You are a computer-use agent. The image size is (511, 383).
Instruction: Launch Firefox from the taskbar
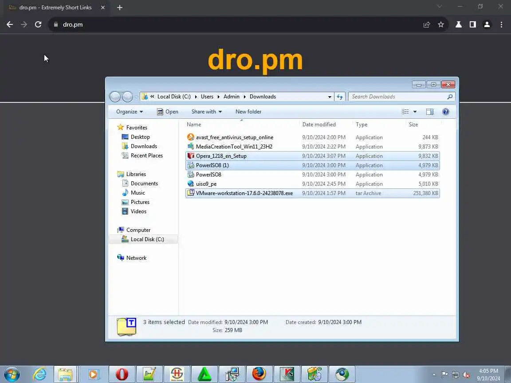point(259,374)
